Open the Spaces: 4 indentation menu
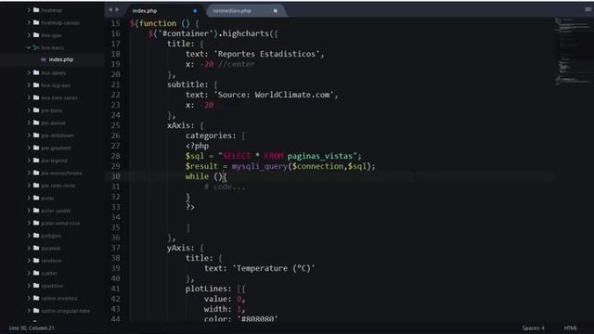The width and height of the screenshot is (594, 334). pos(534,328)
